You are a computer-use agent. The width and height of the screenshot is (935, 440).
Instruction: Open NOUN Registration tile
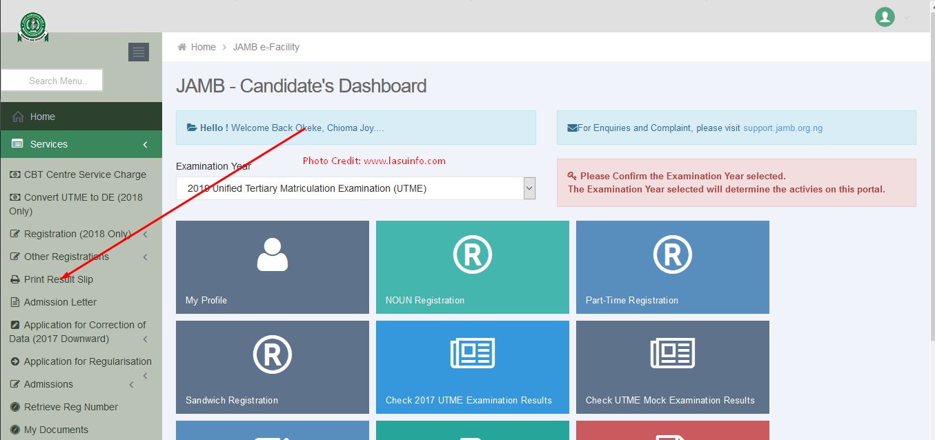pos(473,267)
